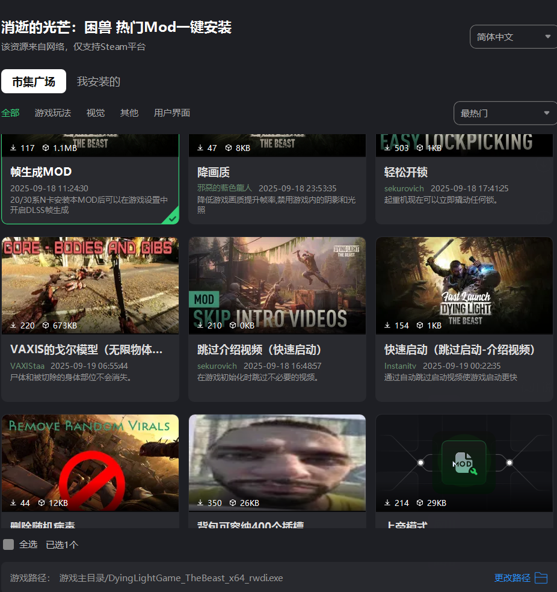Click the 该资源来自网络，仅支持Steam平台 subtitle
The image size is (557, 592).
73,47
